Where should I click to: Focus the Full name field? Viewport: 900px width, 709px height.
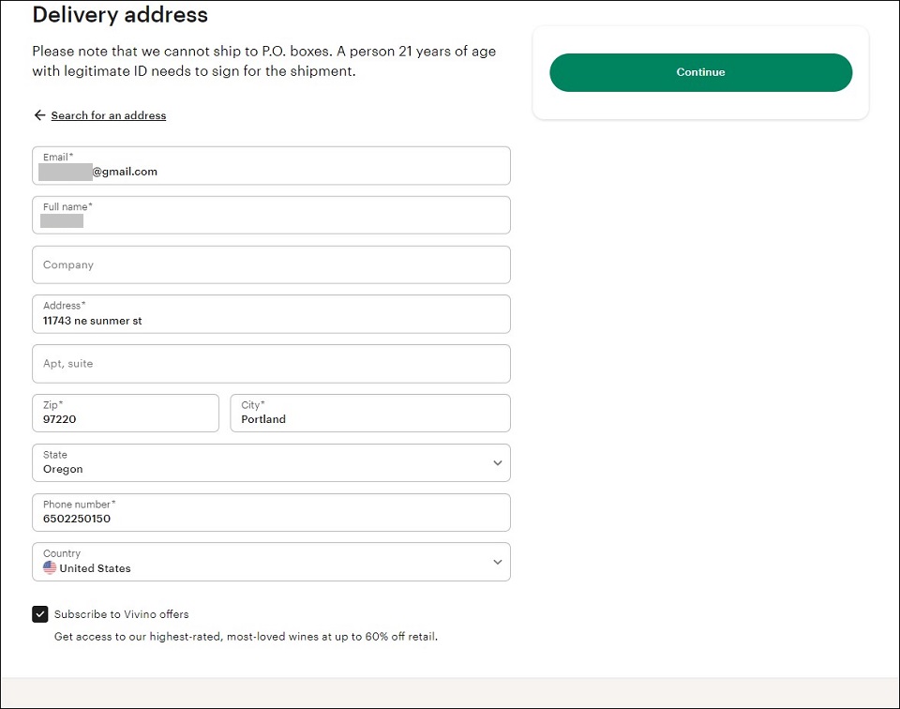271,216
